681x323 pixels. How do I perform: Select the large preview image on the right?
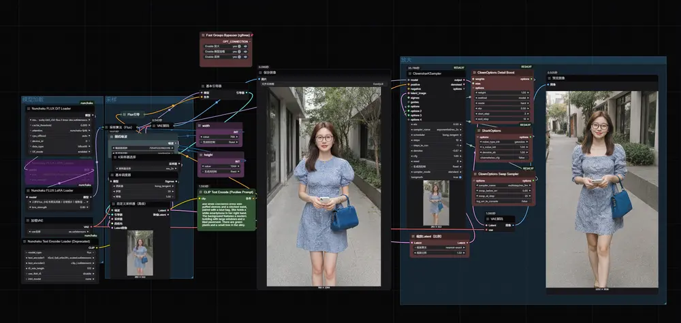coord(602,189)
